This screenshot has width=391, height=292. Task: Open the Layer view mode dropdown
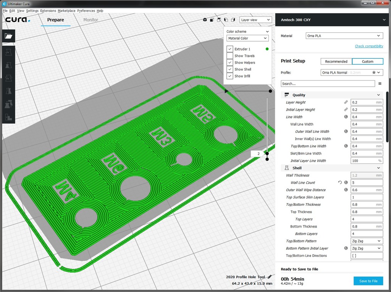pyautogui.click(x=255, y=20)
